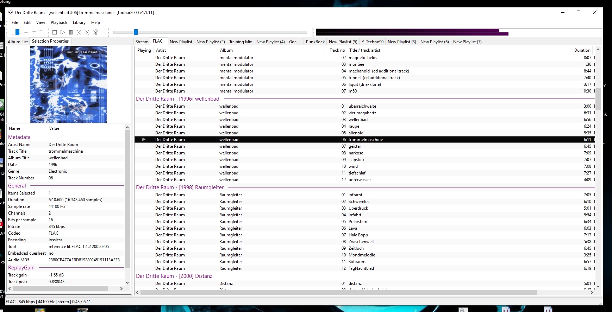Select the track 'magnetic fields'

click(x=364, y=58)
